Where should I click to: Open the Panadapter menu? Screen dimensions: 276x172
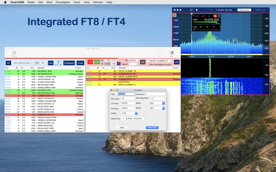(63, 2)
